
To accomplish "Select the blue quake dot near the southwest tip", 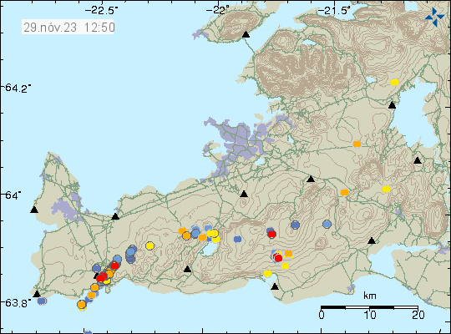I will [42, 301].
